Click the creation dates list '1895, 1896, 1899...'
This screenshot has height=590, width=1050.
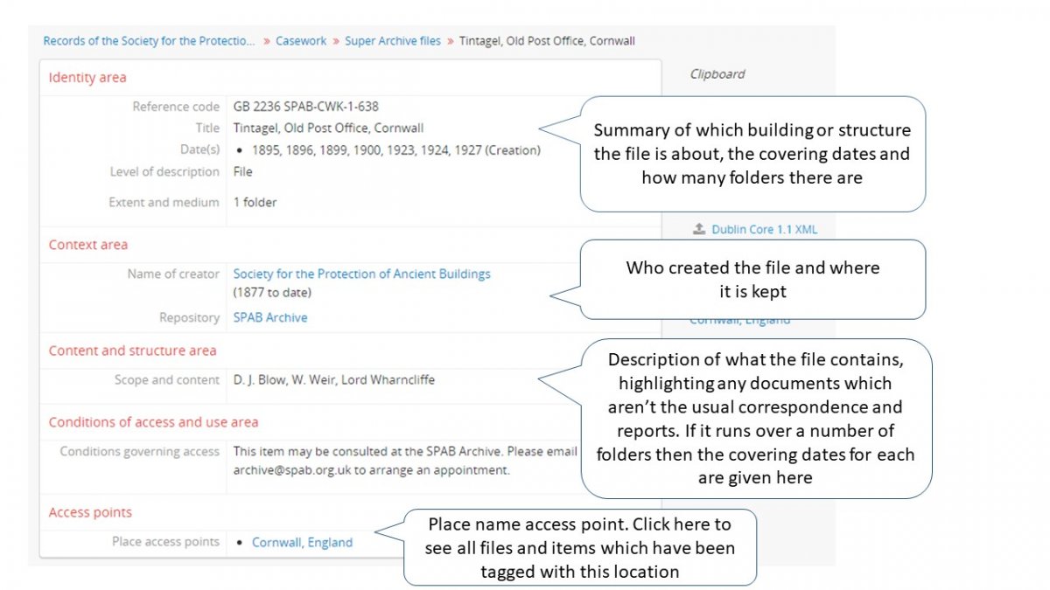[396, 150]
